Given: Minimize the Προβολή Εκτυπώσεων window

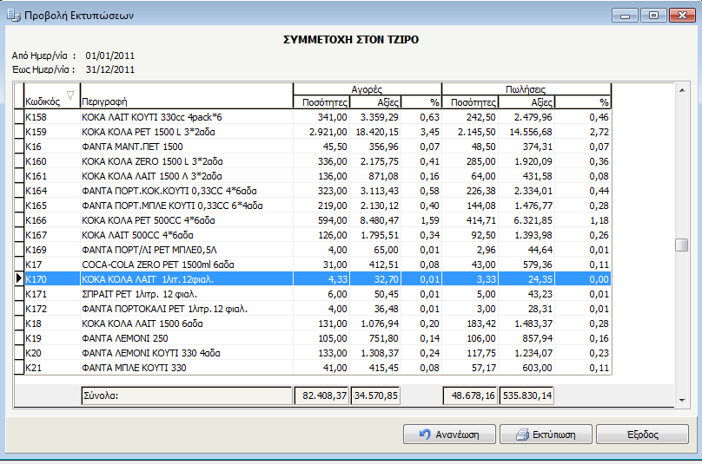Looking at the screenshot, I should [625, 16].
